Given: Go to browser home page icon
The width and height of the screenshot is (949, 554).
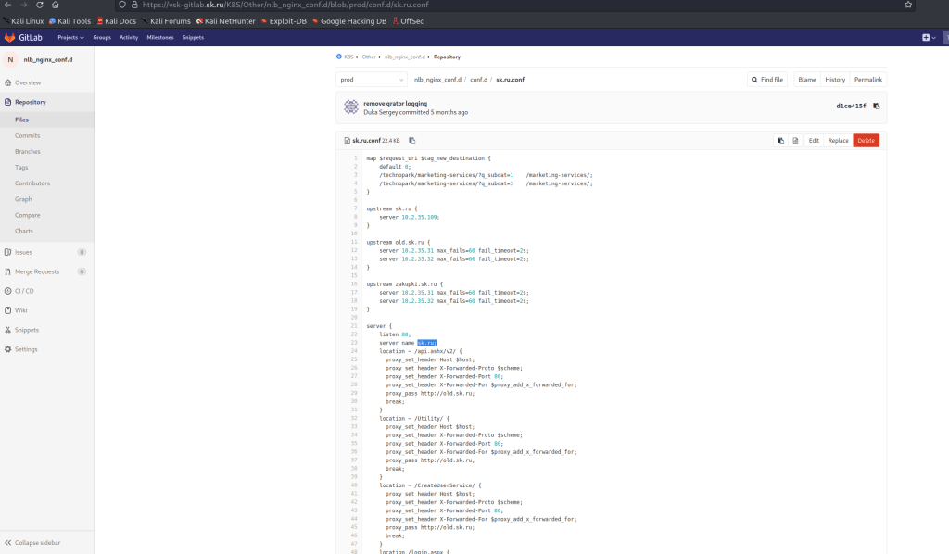Looking at the screenshot, I should [x=56, y=5].
